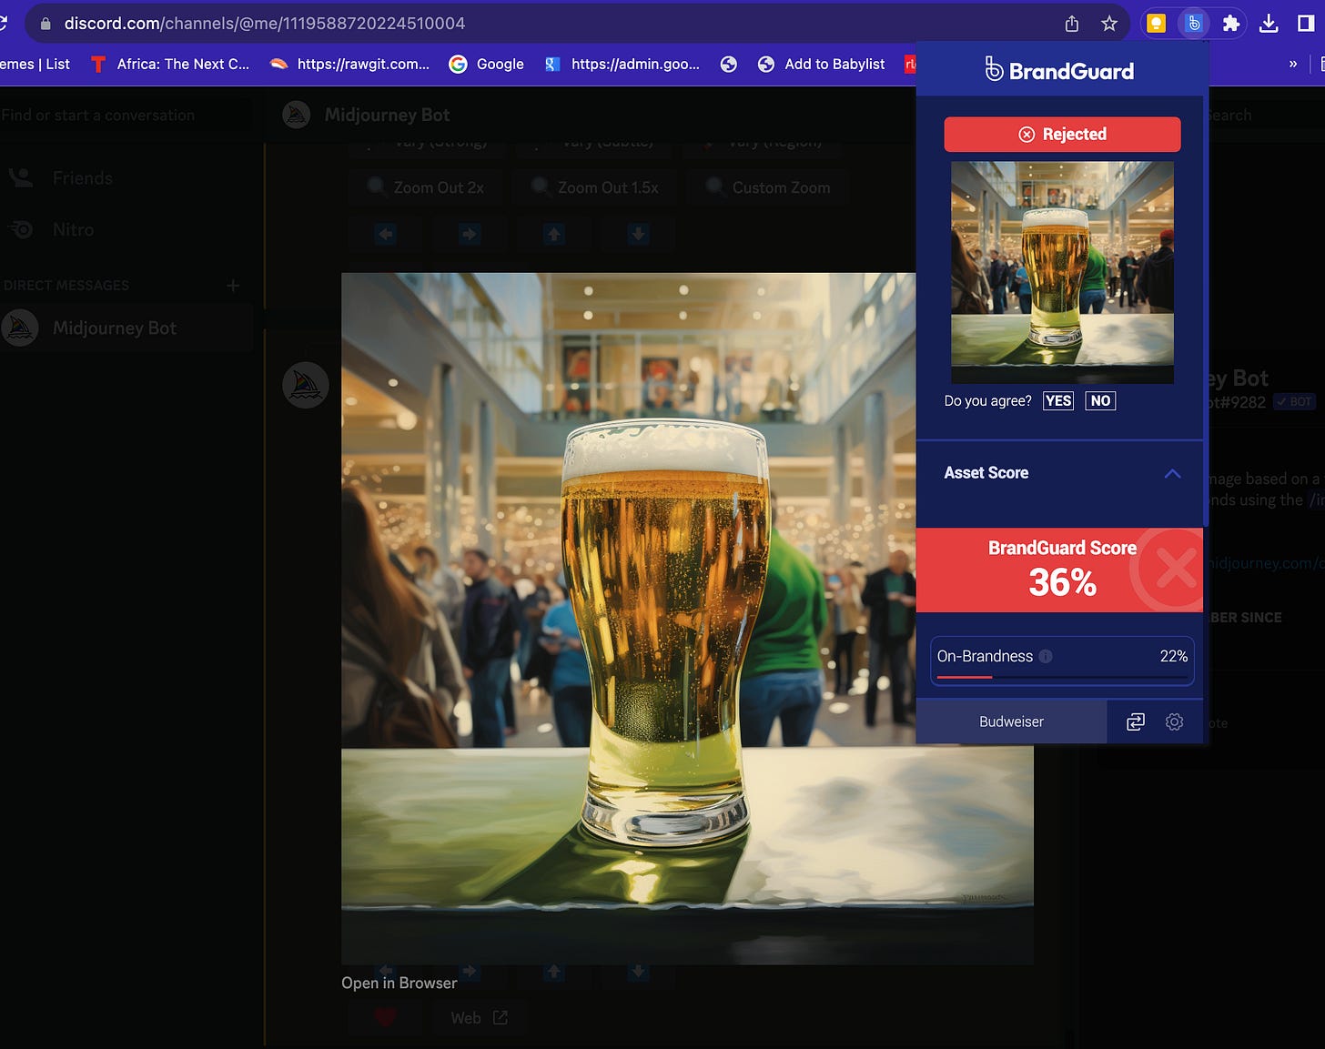
Task: Click the BrandGuard Score 36% banner
Action: pos(1059,570)
